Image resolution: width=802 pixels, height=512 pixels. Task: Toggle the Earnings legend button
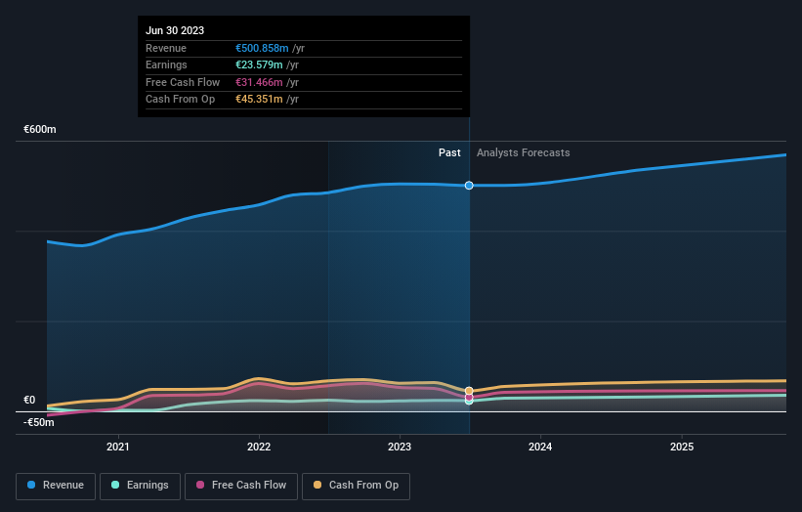[140, 486]
